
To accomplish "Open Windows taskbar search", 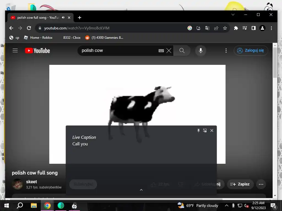I will tap(20, 206).
